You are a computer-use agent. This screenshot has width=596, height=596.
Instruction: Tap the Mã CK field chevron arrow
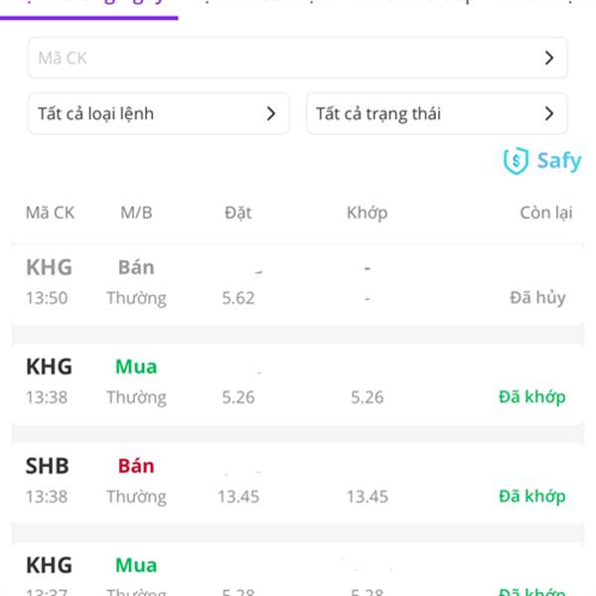tap(548, 59)
